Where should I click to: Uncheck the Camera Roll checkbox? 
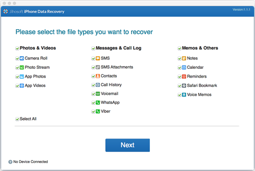[17, 59]
